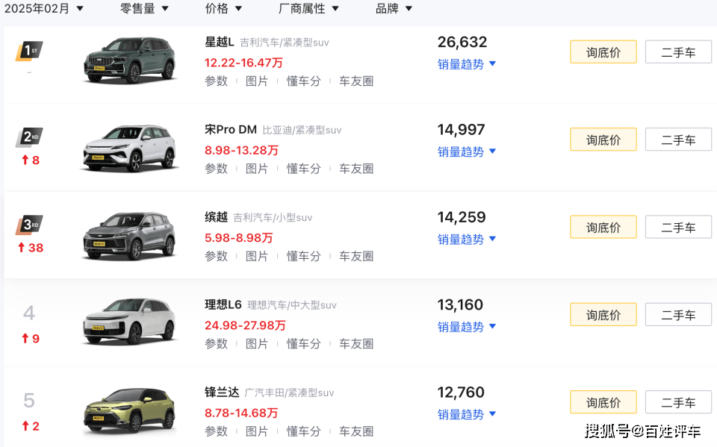The width and height of the screenshot is (717, 447).
Task: Open the 厂商属性 filter dropdown
Action: 308,8
